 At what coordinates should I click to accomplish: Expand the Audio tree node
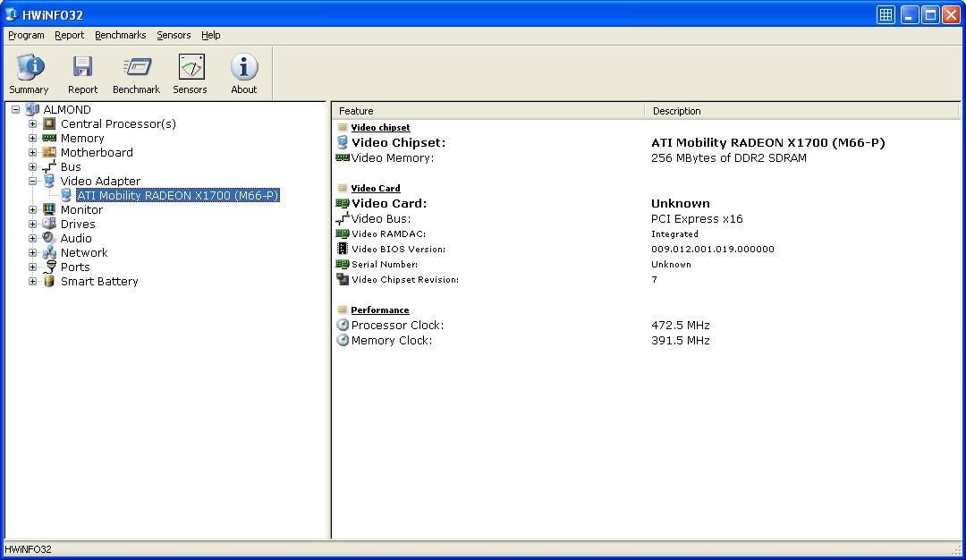pyautogui.click(x=33, y=239)
